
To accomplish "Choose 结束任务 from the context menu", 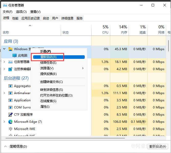I will [x=48, y=63].
